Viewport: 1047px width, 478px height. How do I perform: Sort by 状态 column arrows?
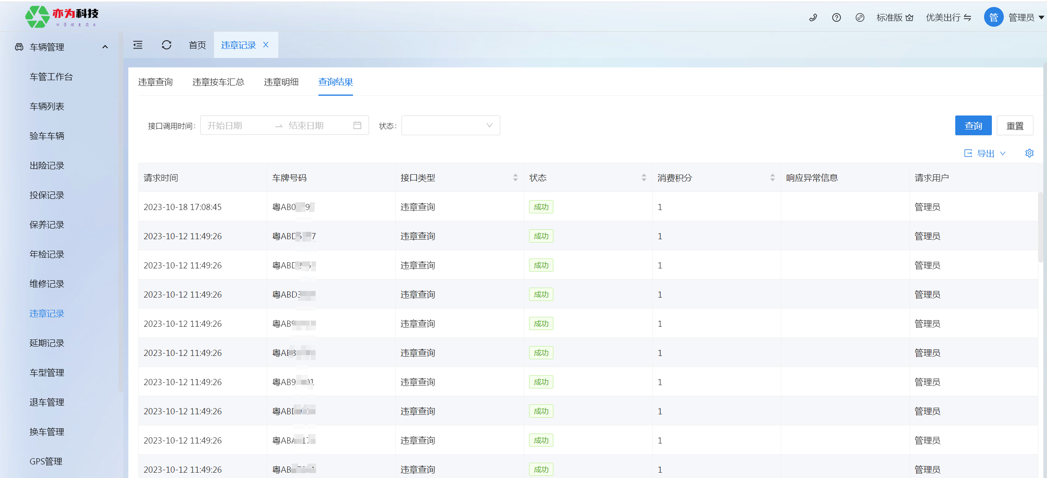644,178
